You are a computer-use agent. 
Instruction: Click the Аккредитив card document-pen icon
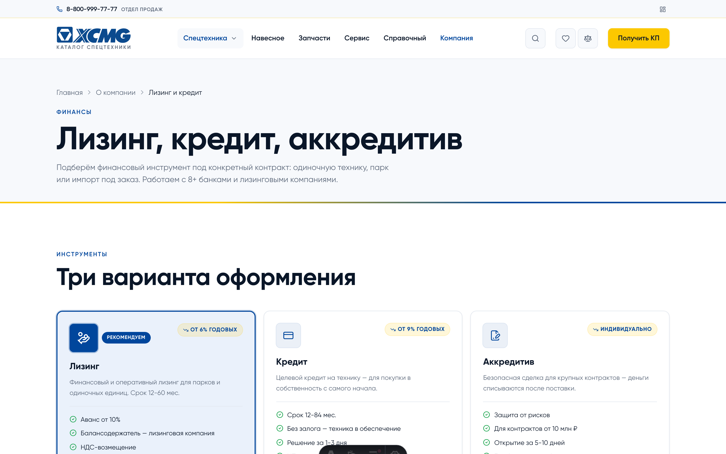pos(495,335)
